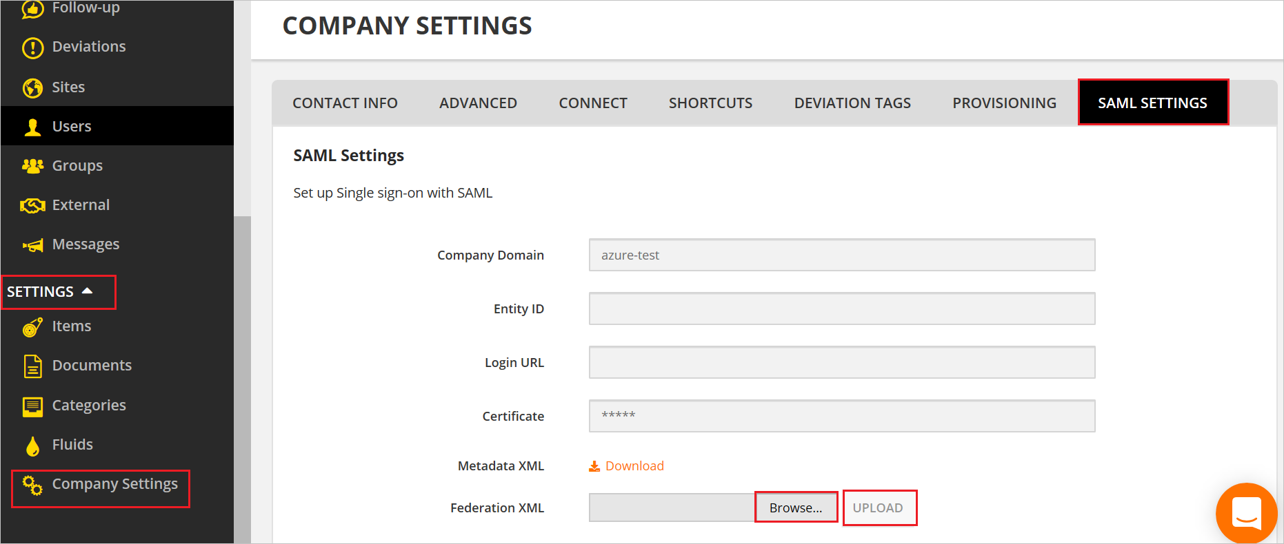This screenshot has width=1284, height=544.
Task: Click the External handshake icon
Action: [32, 205]
